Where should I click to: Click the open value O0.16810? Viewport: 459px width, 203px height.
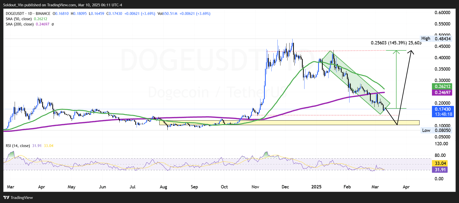[x=60, y=14]
